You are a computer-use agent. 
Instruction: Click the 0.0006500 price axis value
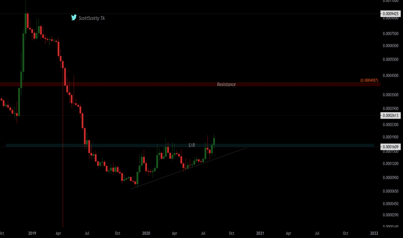point(390,46)
